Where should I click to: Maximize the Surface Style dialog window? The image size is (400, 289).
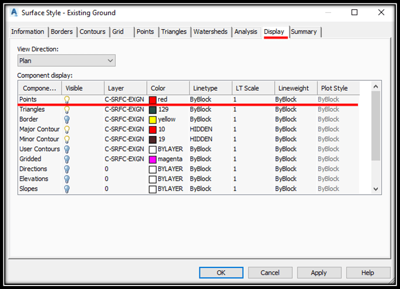coord(355,12)
